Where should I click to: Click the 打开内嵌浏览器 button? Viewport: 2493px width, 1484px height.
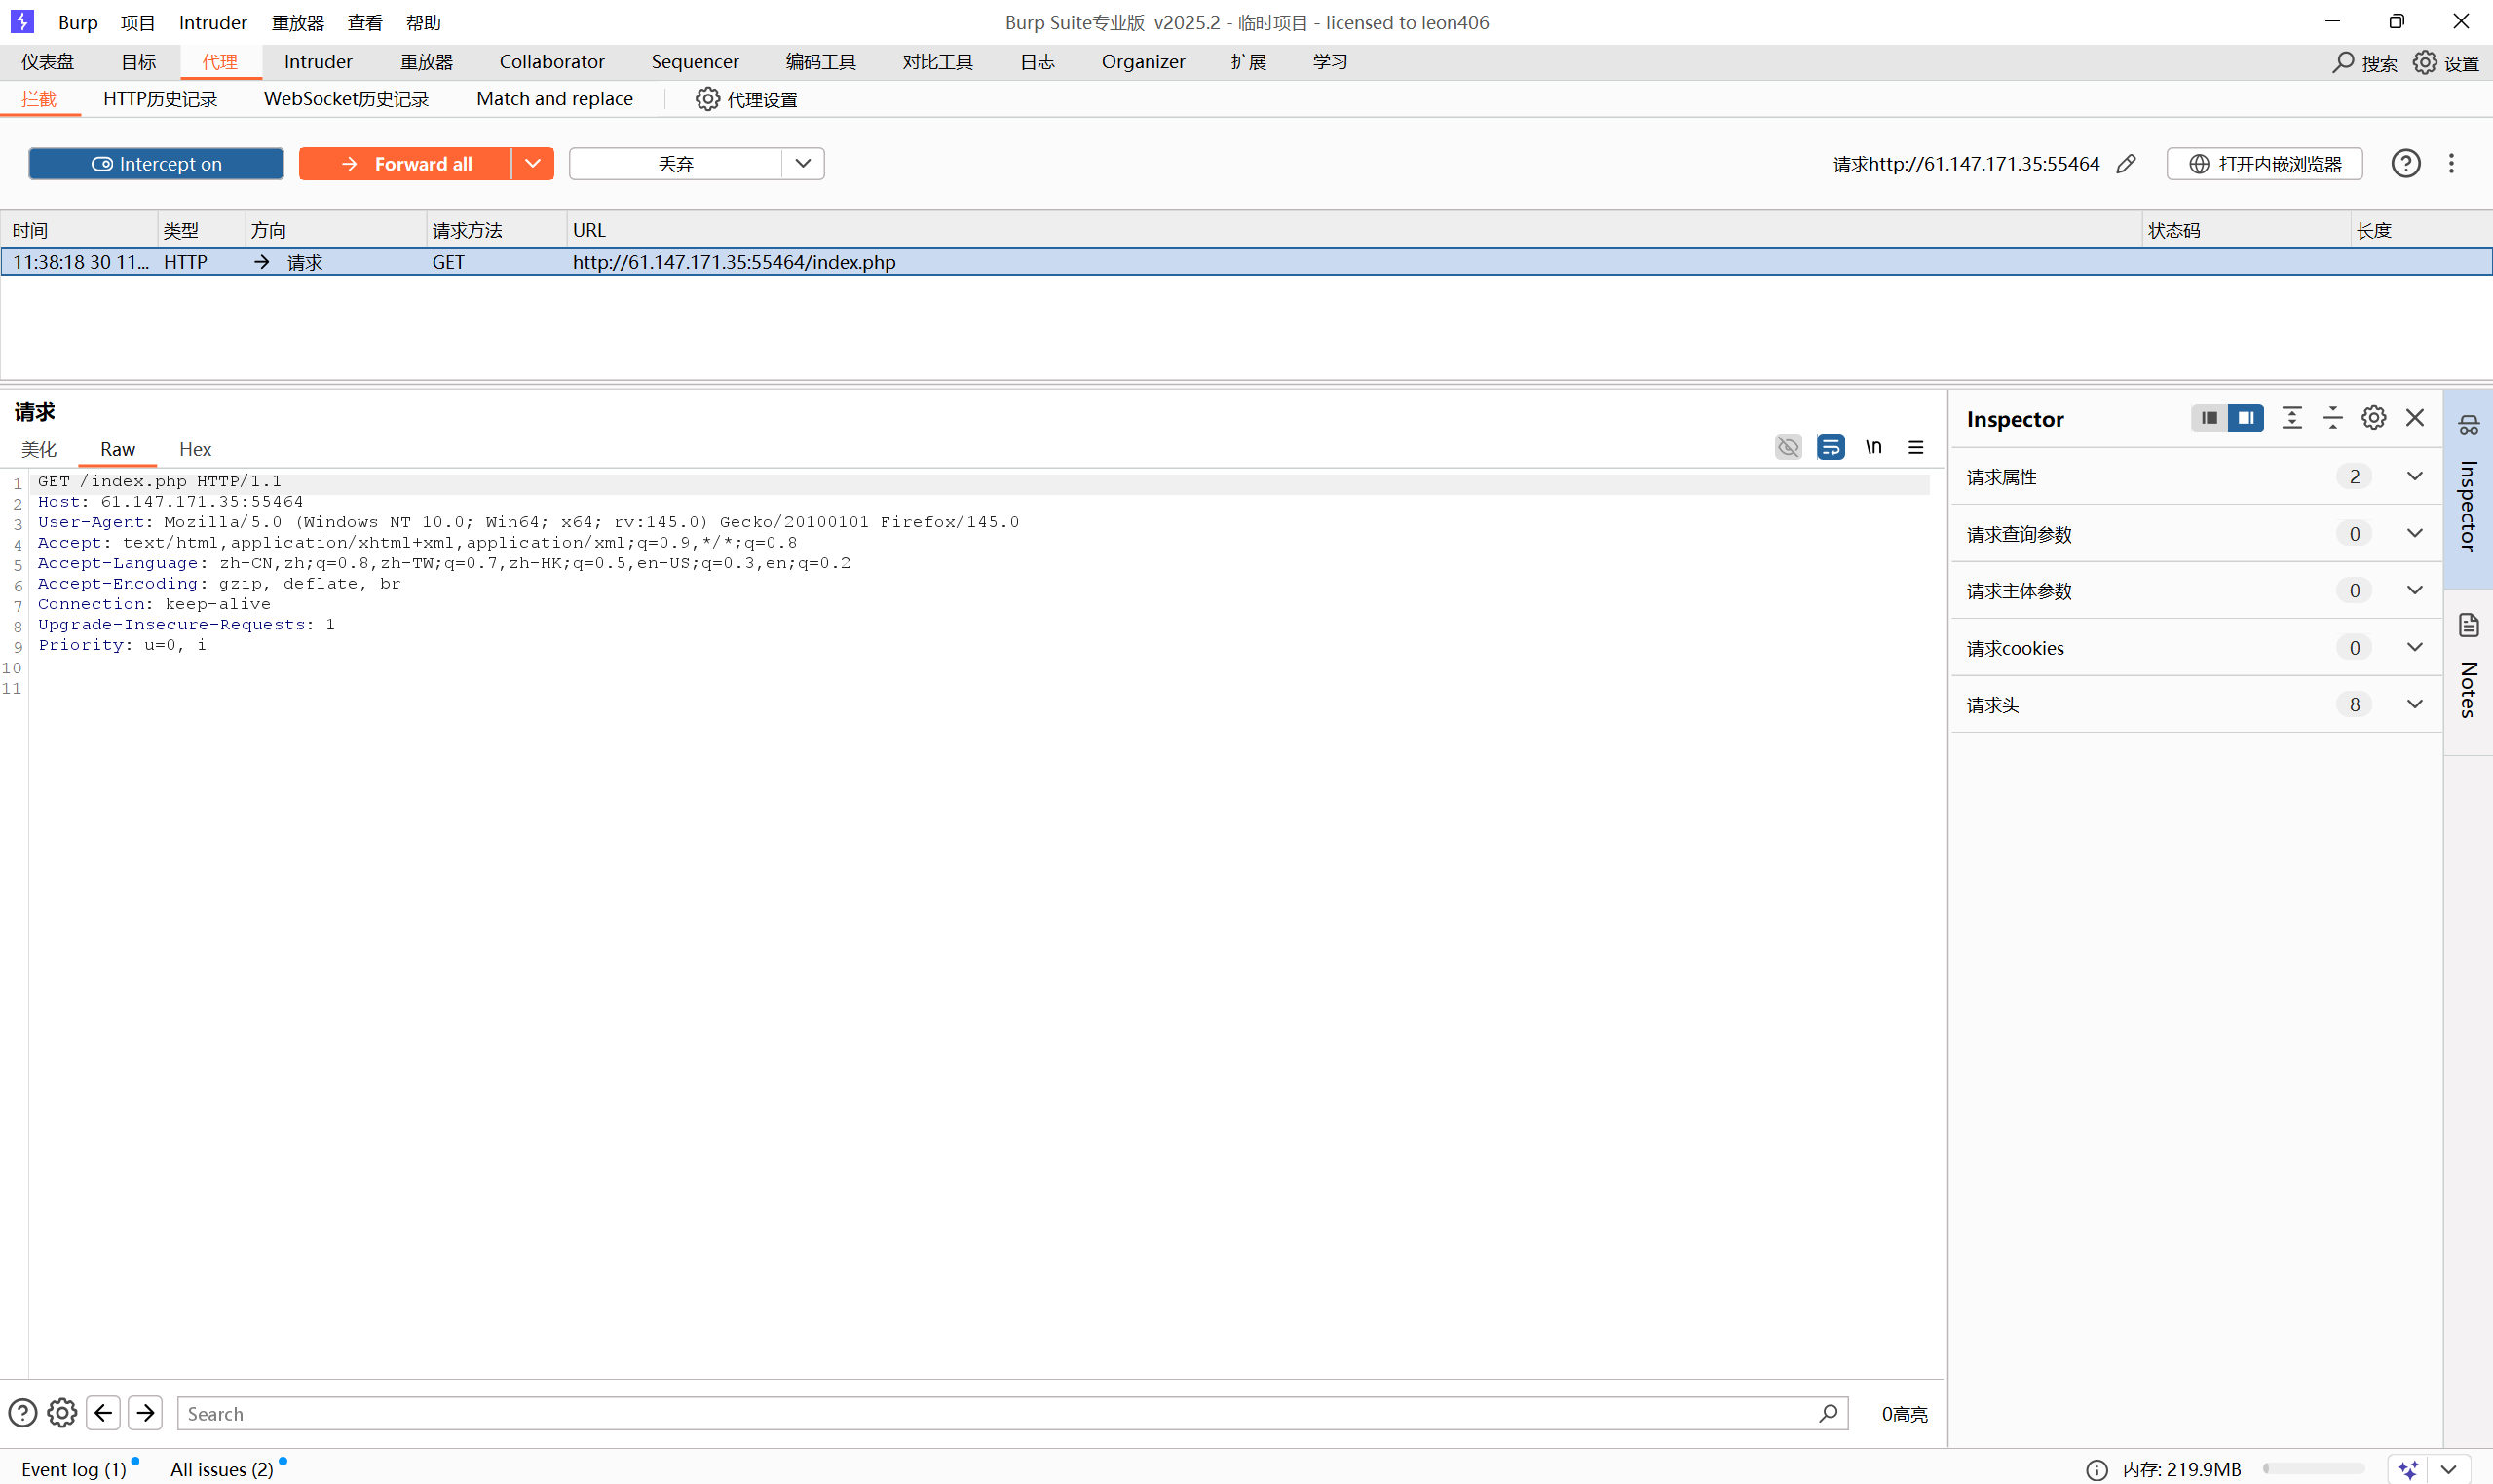2264,164
